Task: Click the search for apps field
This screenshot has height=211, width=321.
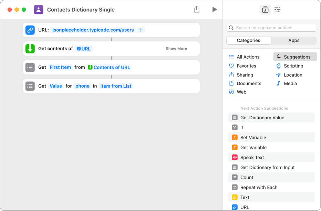Action: pyautogui.click(x=271, y=27)
